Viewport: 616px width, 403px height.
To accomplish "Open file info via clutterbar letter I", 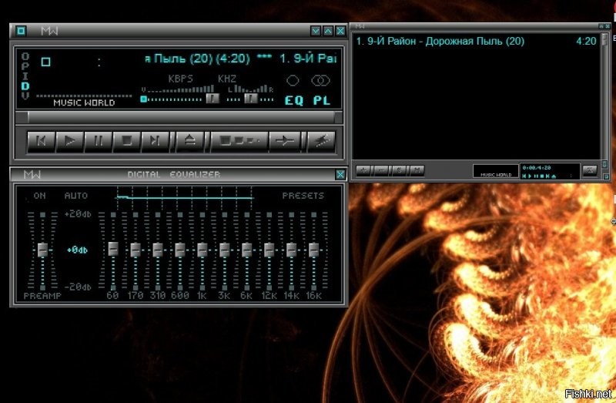I will pos(25,76).
